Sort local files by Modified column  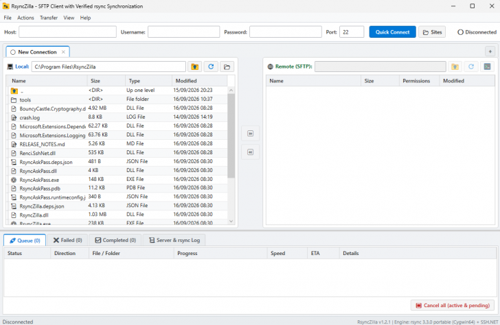200,81
